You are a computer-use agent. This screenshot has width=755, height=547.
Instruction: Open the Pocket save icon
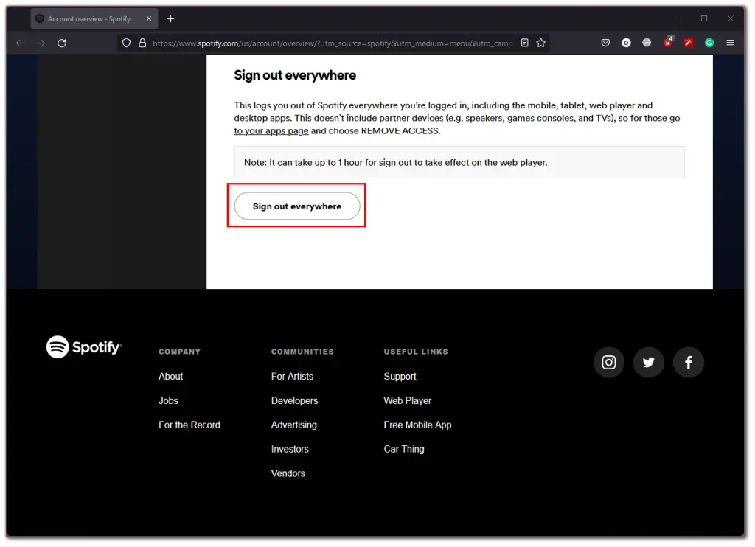click(x=606, y=43)
